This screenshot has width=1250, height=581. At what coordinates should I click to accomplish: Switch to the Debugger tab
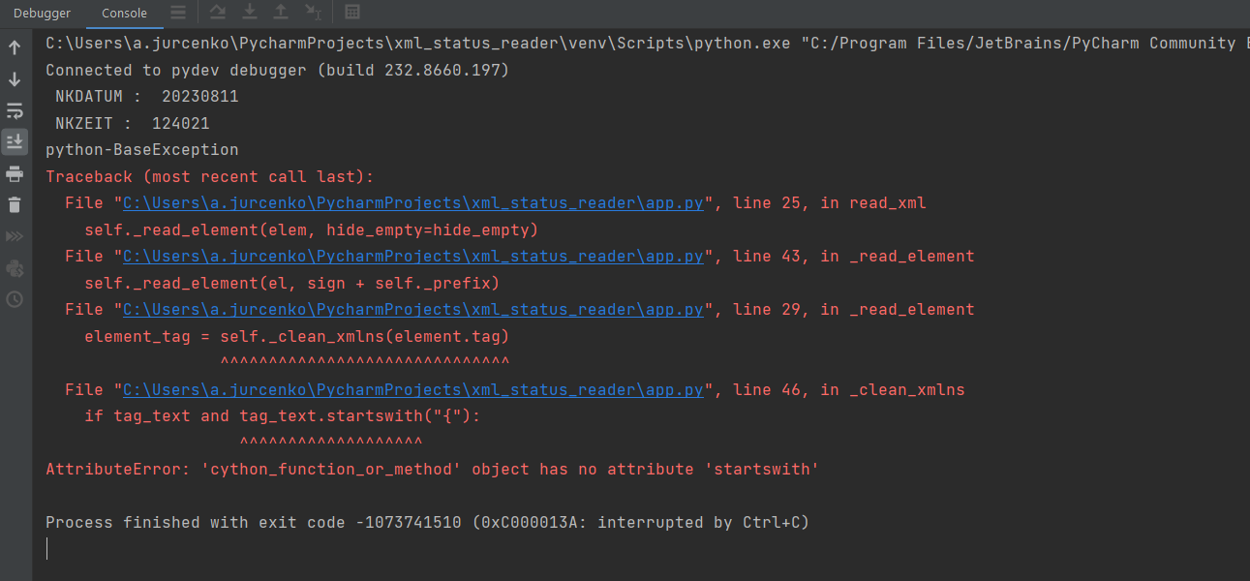(x=42, y=14)
